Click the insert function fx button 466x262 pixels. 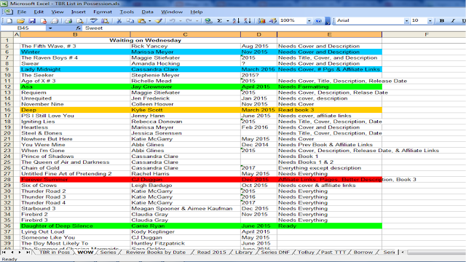(x=78, y=28)
